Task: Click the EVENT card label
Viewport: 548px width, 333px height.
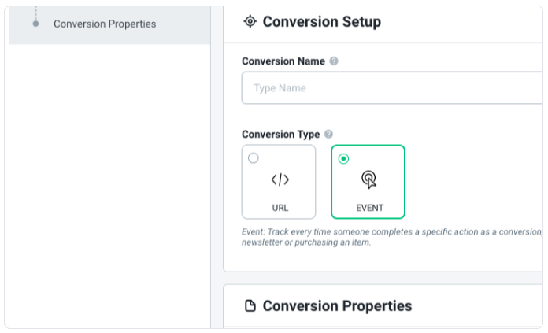Action: point(369,208)
